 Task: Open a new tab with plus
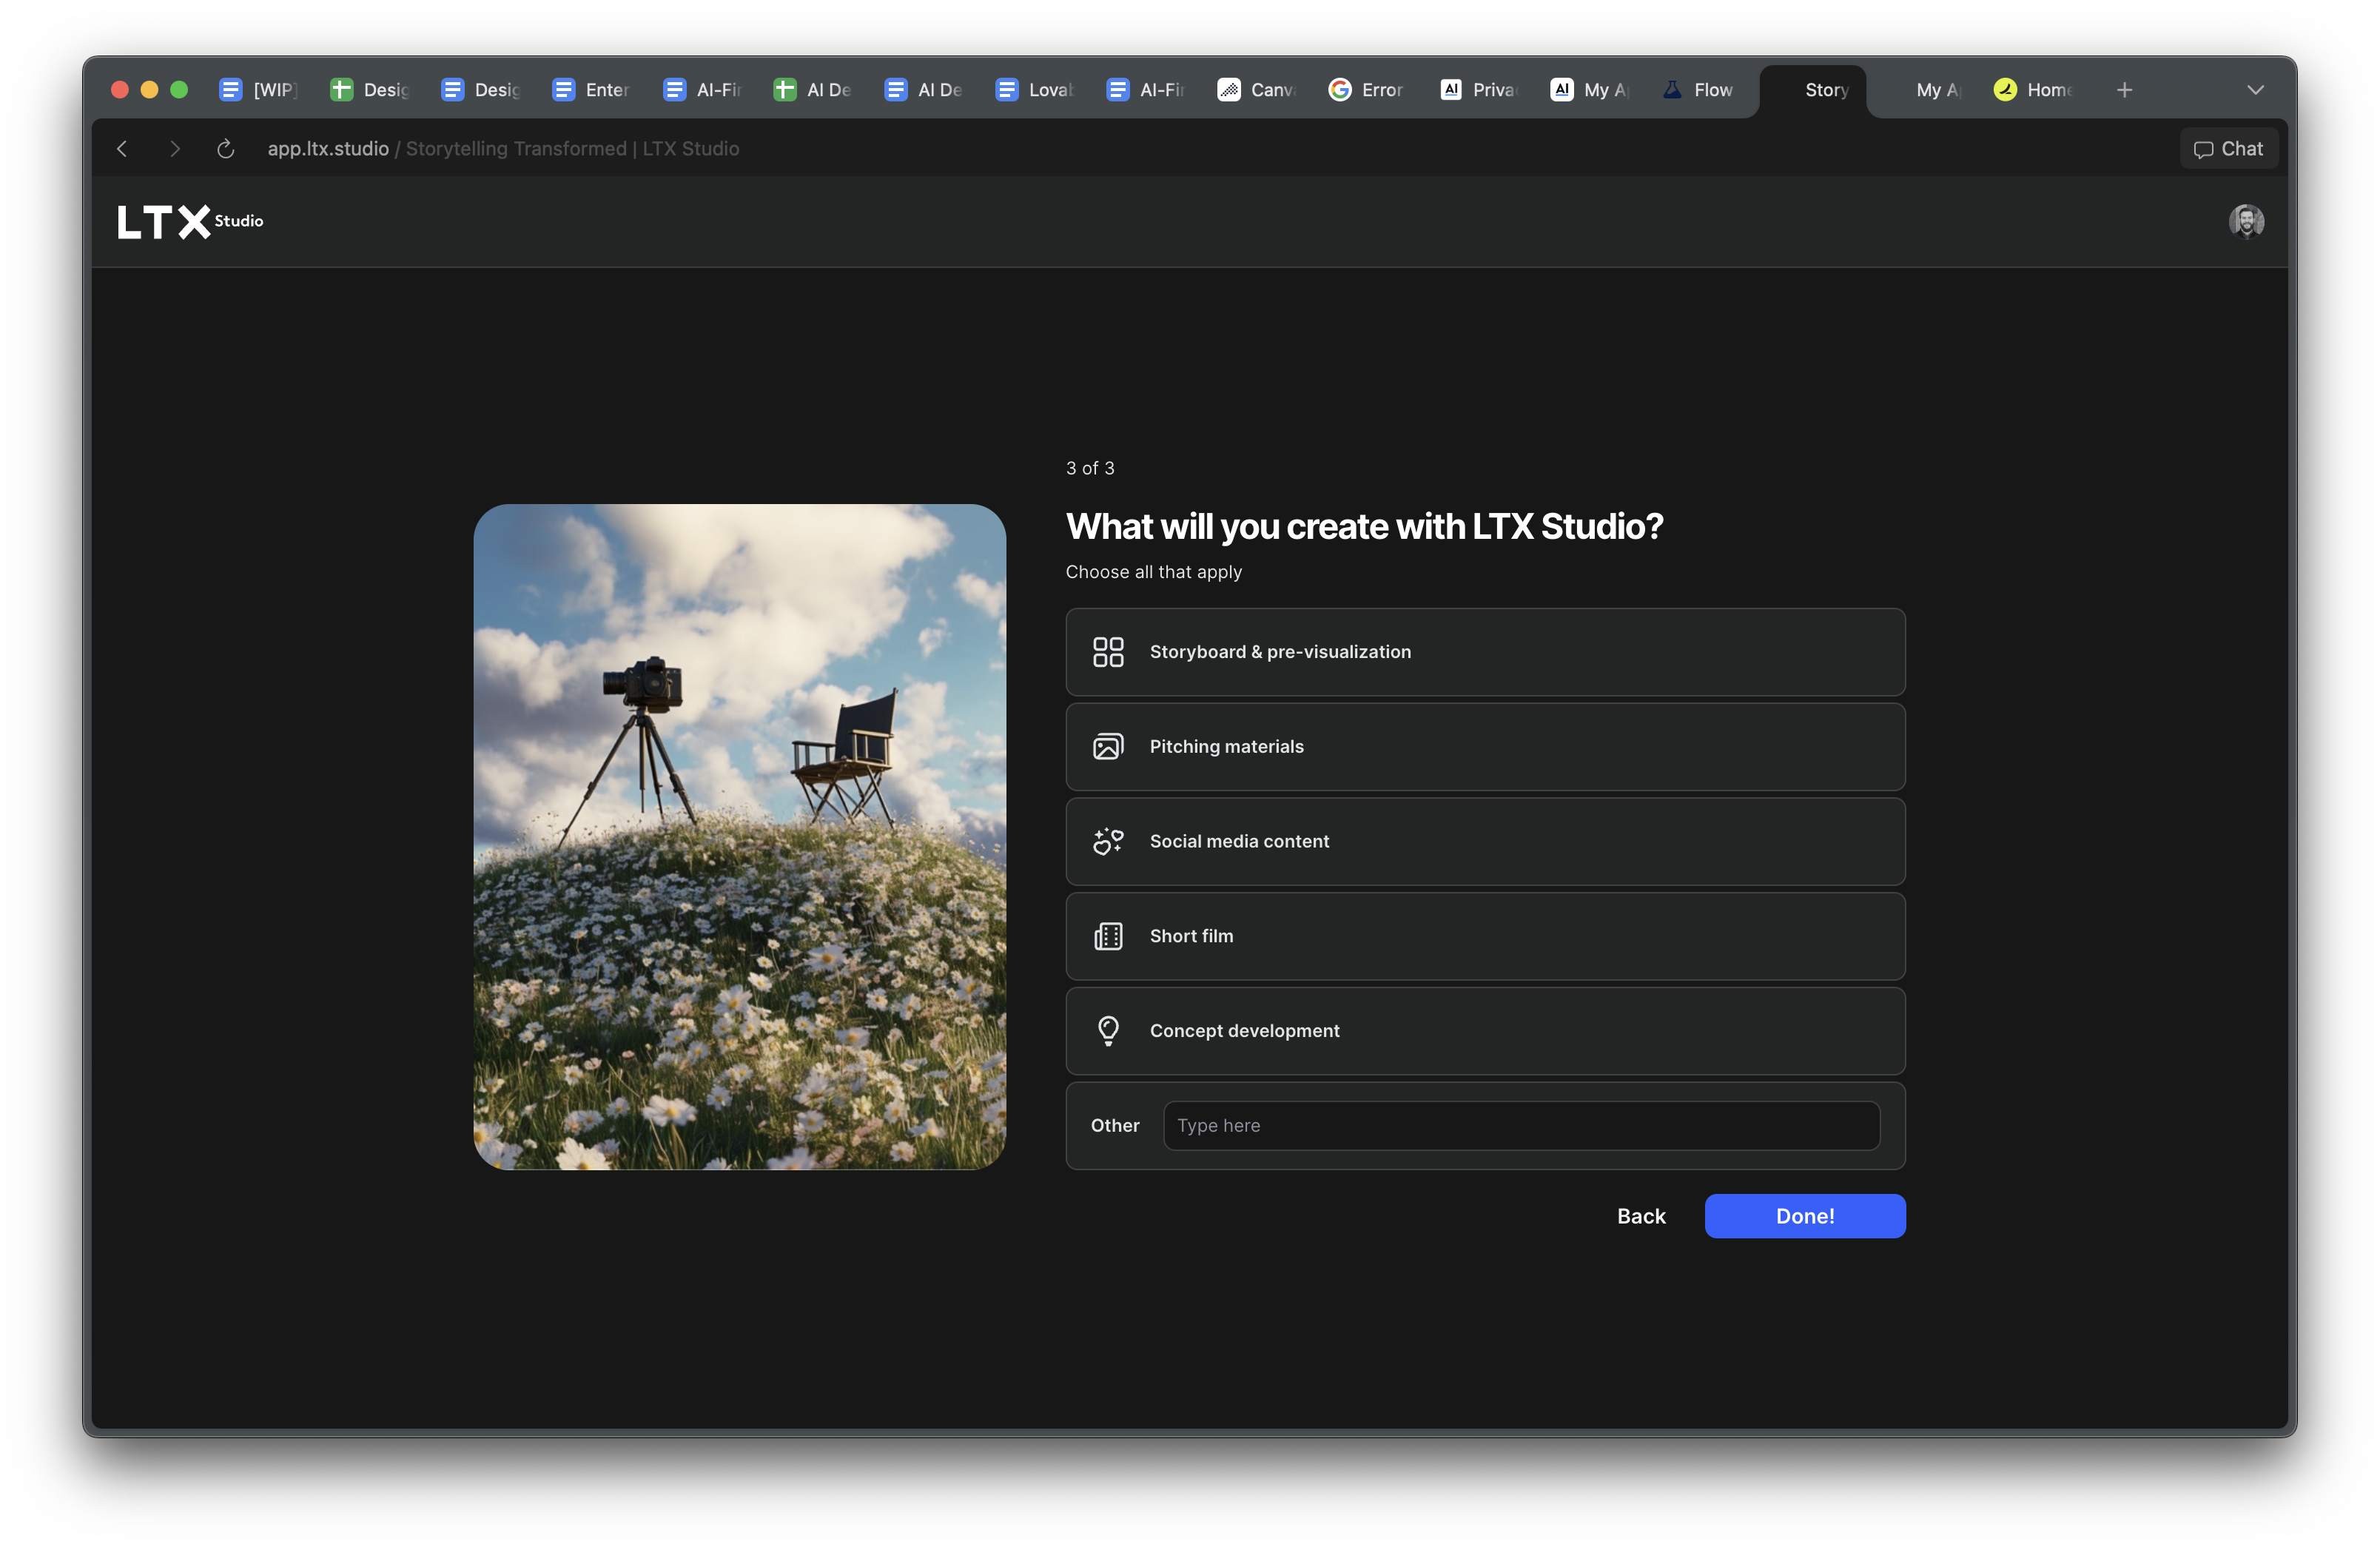(2124, 90)
